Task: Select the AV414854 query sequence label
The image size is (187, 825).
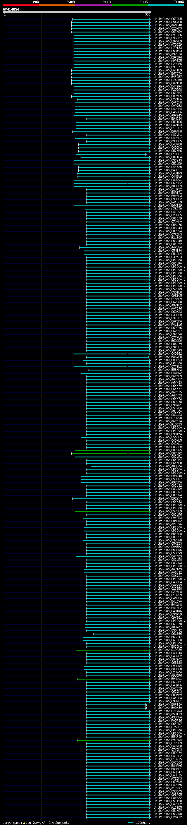Action: pos(11,9)
